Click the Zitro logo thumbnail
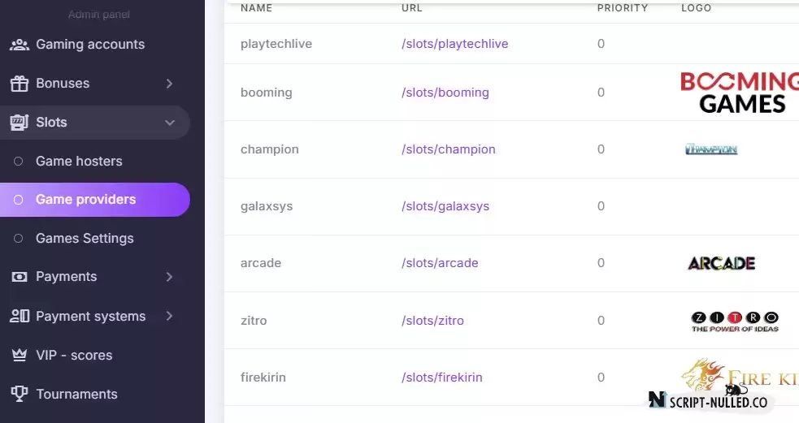The height and width of the screenshot is (423, 799). coord(735,322)
